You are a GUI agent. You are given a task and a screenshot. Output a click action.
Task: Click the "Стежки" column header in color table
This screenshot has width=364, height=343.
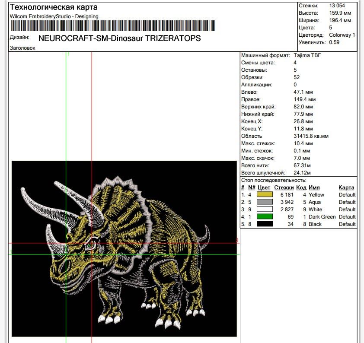click(284, 187)
